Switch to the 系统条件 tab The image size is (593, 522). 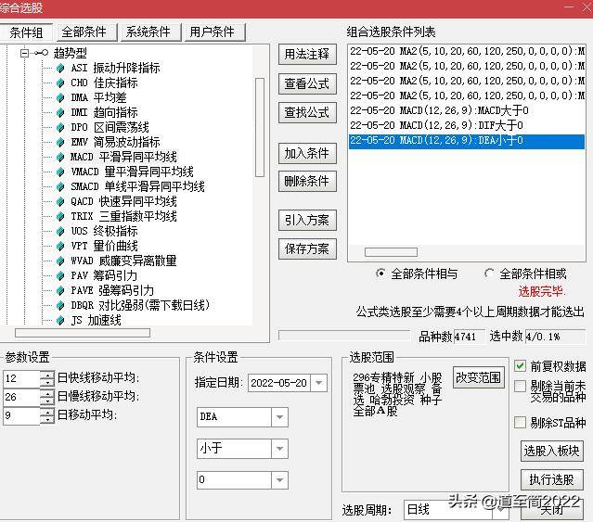(x=151, y=32)
